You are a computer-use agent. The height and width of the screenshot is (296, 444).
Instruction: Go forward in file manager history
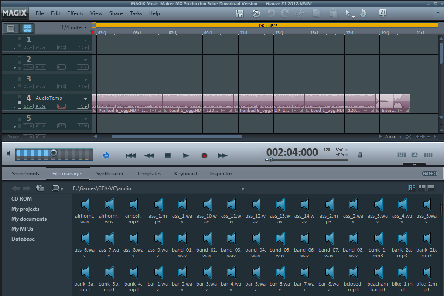coord(27,188)
